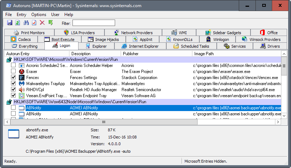
Task: Select the Codecs tab
Action: coord(21,40)
